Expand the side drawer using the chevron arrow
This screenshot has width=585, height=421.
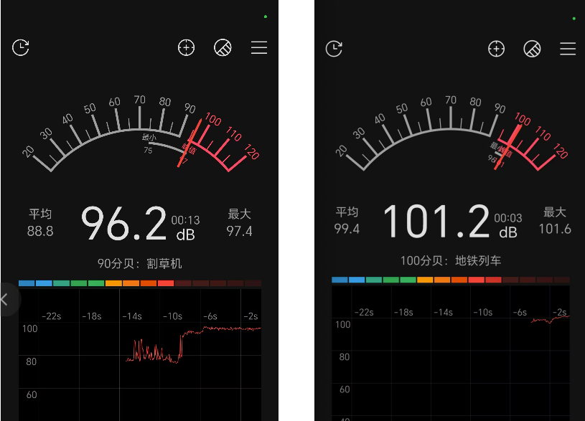(x=6, y=300)
